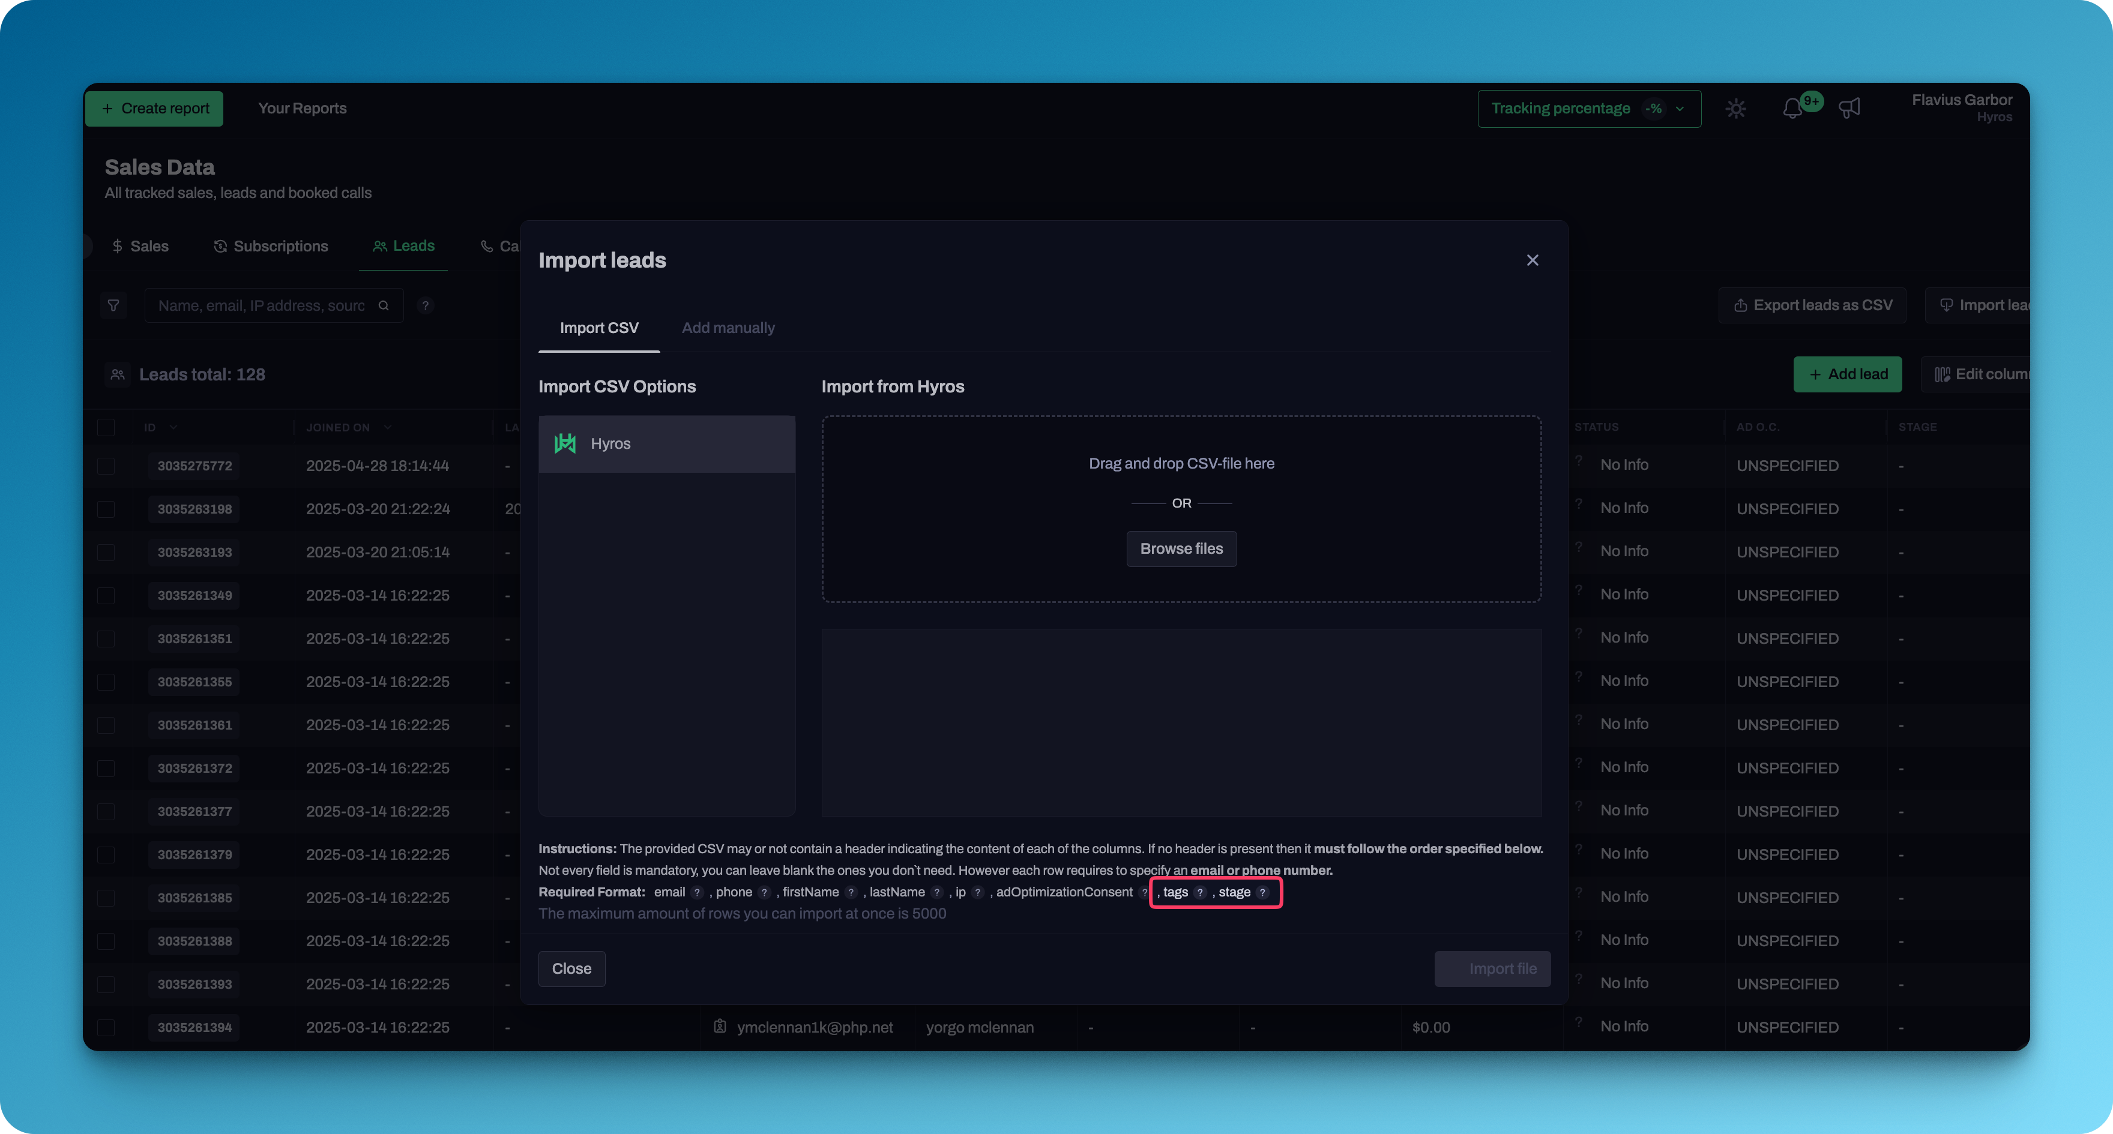This screenshot has width=2113, height=1134.
Task: Click the Close button in dialog footer
Action: 571,968
